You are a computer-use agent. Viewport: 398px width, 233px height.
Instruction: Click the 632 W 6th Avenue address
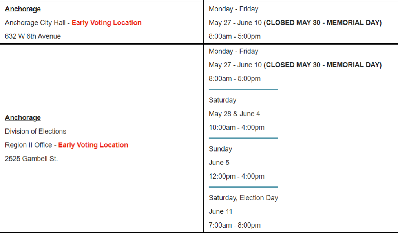33,36
